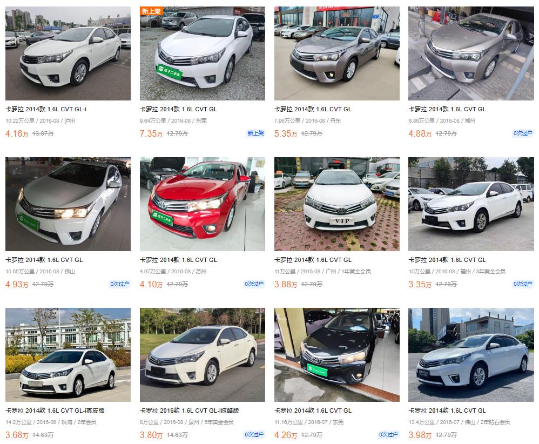Open the white Corolla photo from 泸州
Image resolution: width=539 pixels, height=444 pixels.
(68, 53)
